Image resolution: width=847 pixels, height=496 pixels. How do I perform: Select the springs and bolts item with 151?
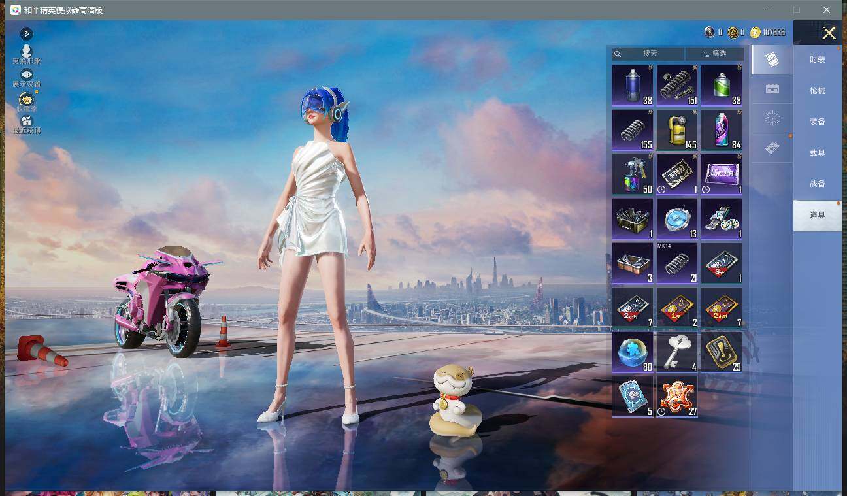(x=677, y=85)
